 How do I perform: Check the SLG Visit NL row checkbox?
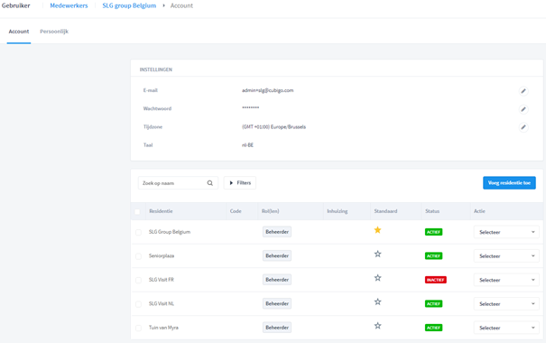(138, 304)
